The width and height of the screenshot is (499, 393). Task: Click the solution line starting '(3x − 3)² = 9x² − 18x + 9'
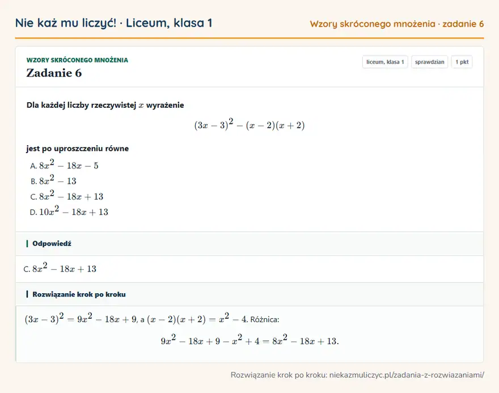tap(152, 319)
